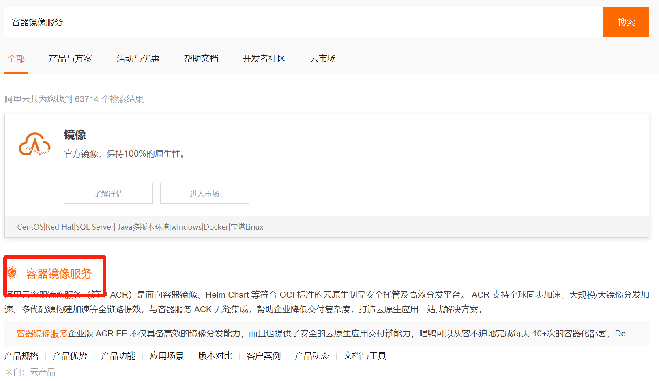
Task: Focus the search input containing 容器镜像服务
Action: (303, 22)
